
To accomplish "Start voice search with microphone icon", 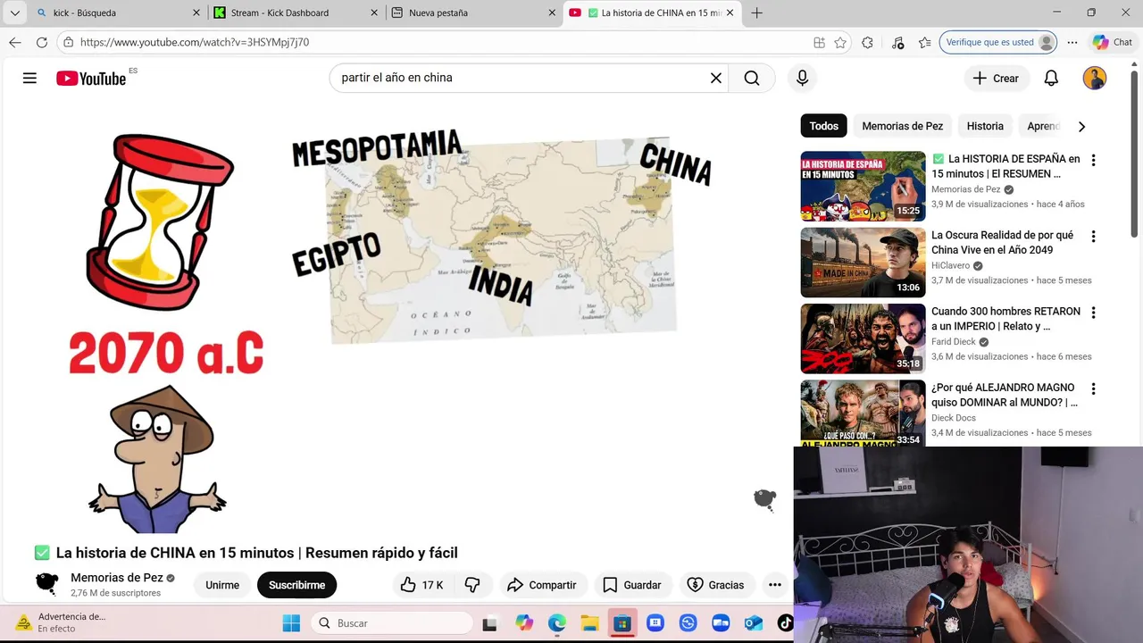I will click(x=802, y=78).
